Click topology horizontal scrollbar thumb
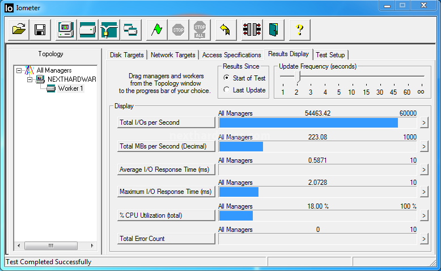 point(51,245)
